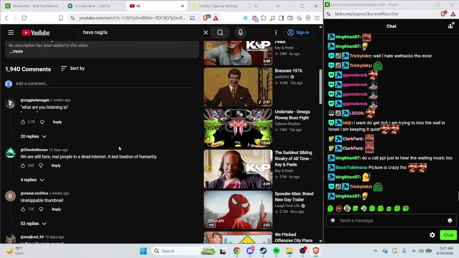Viewport: 459px width, 258px height.
Task: Open the emoji picker in Kick chat
Action: 450,220
